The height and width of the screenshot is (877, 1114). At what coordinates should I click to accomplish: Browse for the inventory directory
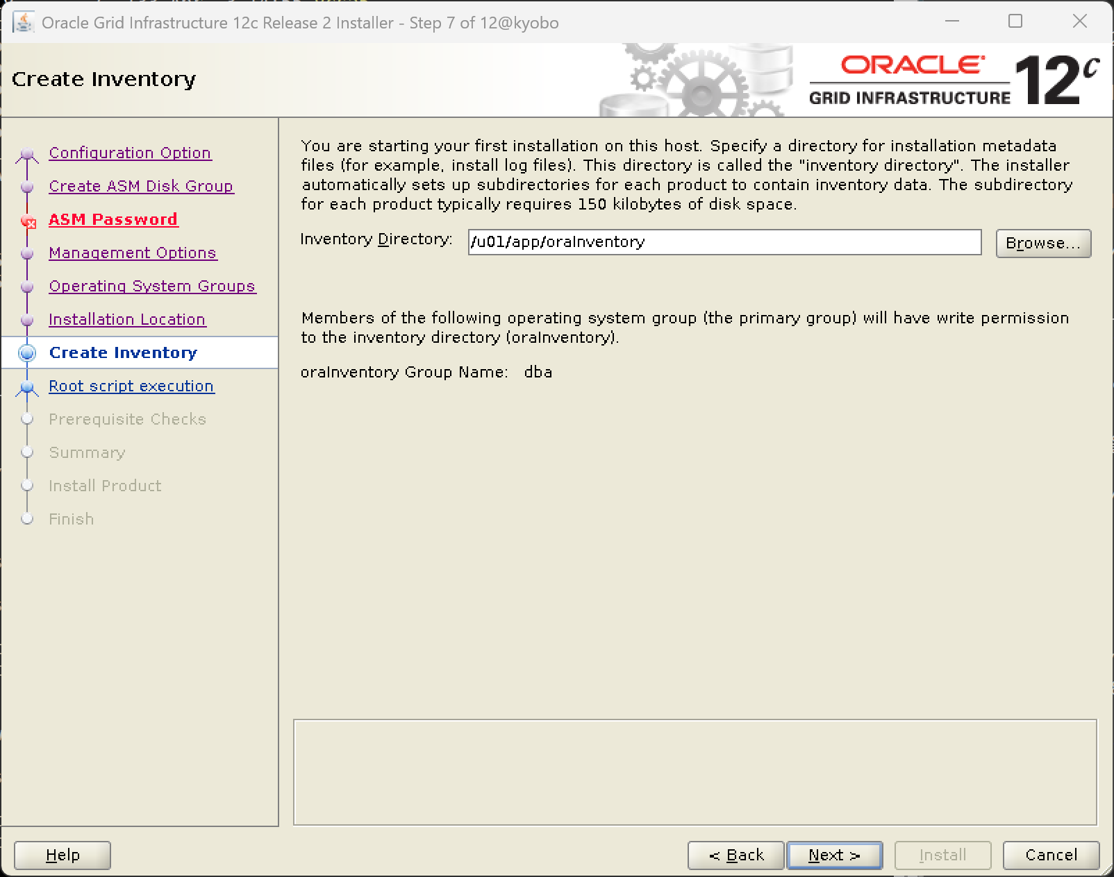1043,244
